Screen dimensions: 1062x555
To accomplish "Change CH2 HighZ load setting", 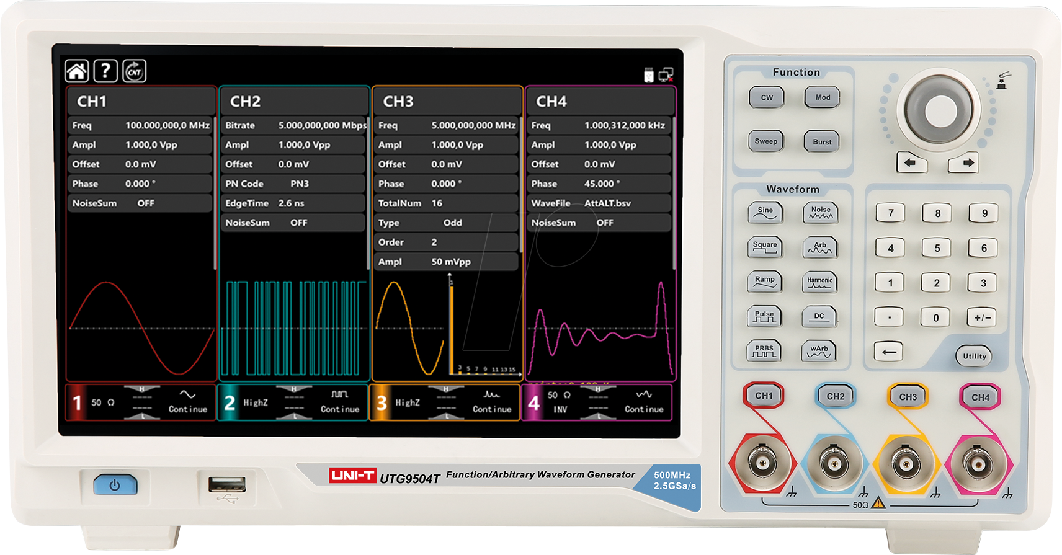I will pyautogui.click(x=256, y=402).
